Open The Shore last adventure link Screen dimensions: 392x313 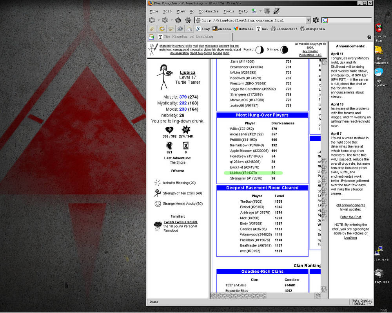coord(178,162)
